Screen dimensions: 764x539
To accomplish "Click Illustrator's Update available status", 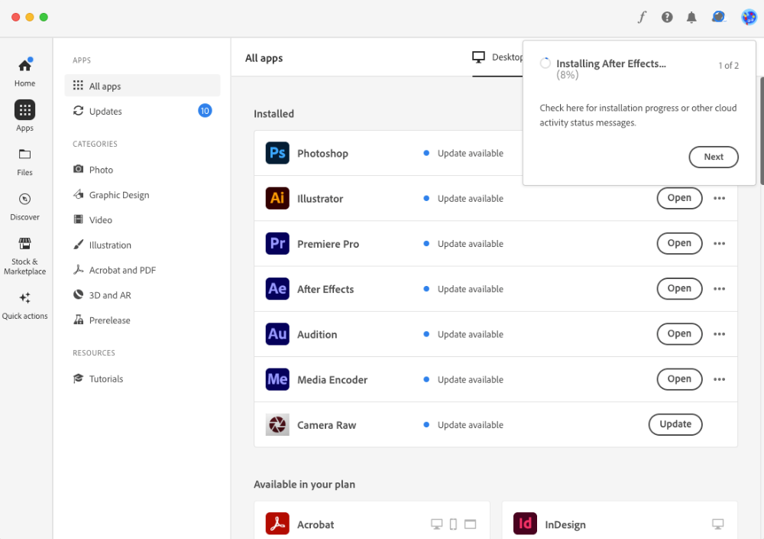I will (464, 199).
